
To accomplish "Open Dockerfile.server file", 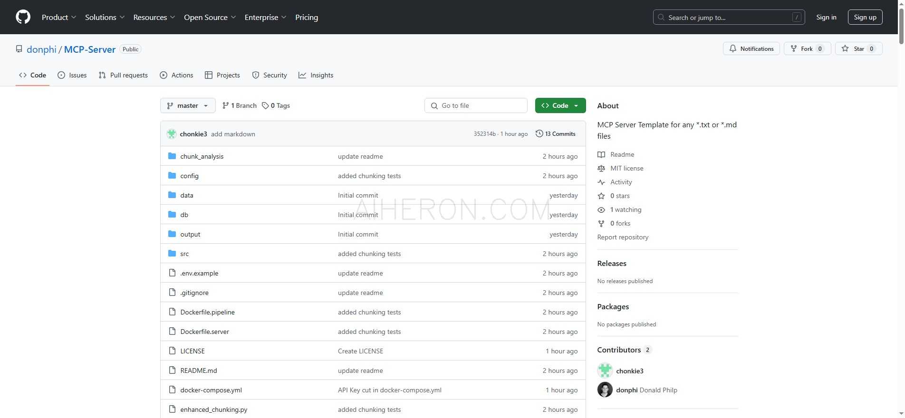I will tap(204, 332).
